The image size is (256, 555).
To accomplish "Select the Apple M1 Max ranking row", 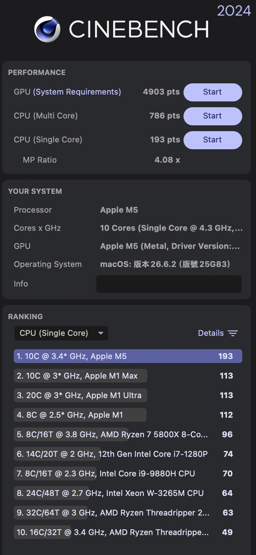I will pyautogui.click(x=128, y=376).
